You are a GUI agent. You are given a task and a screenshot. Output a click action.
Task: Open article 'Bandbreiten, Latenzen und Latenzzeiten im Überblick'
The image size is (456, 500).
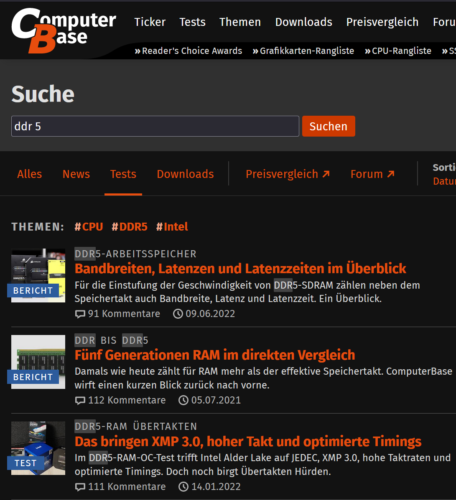point(240,269)
